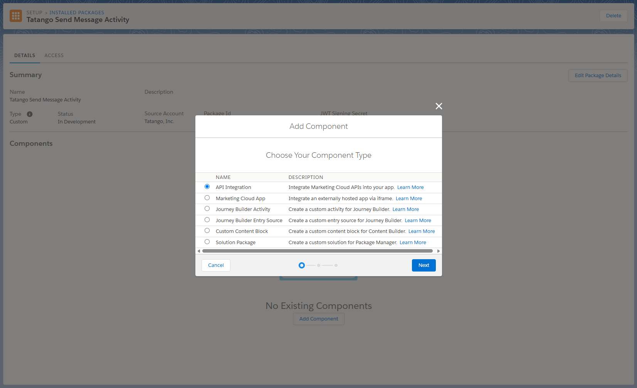This screenshot has height=388, width=637.
Task: Click the third step progress dot
Action: coord(336,265)
